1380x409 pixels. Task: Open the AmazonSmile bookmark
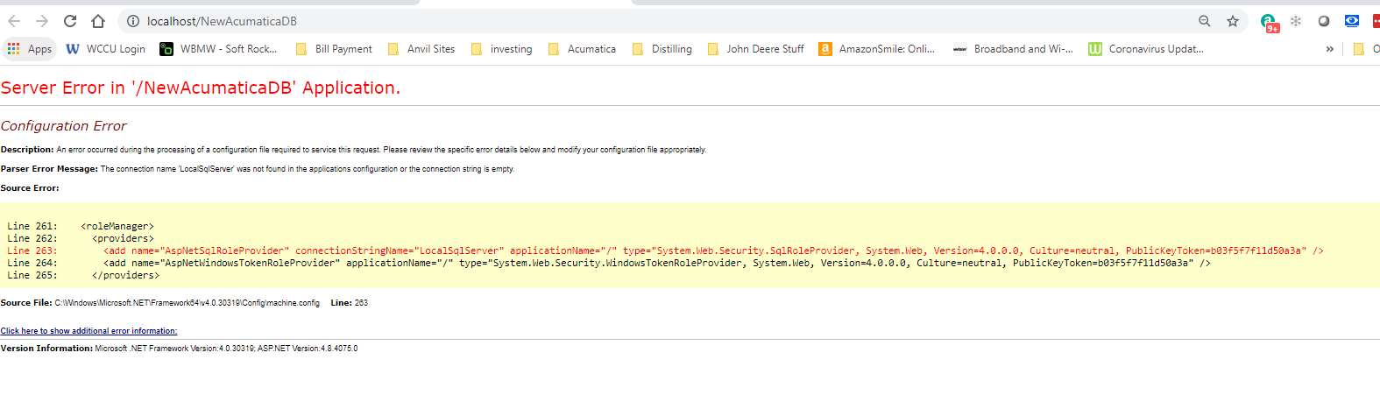pos(876,49)
